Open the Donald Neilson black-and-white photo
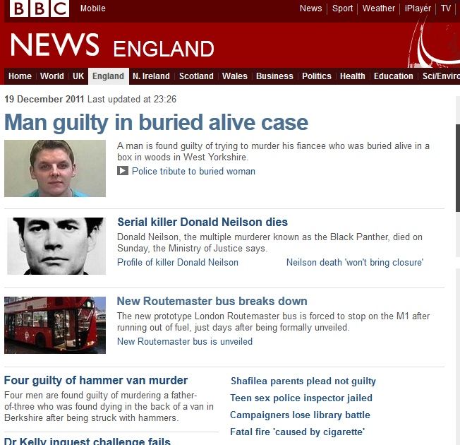Image resolution: width=460 pixels, height=445 pixels. [56, 246]
